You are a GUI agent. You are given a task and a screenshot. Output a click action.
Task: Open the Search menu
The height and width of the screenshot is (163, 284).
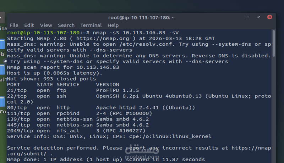point(66,25)
